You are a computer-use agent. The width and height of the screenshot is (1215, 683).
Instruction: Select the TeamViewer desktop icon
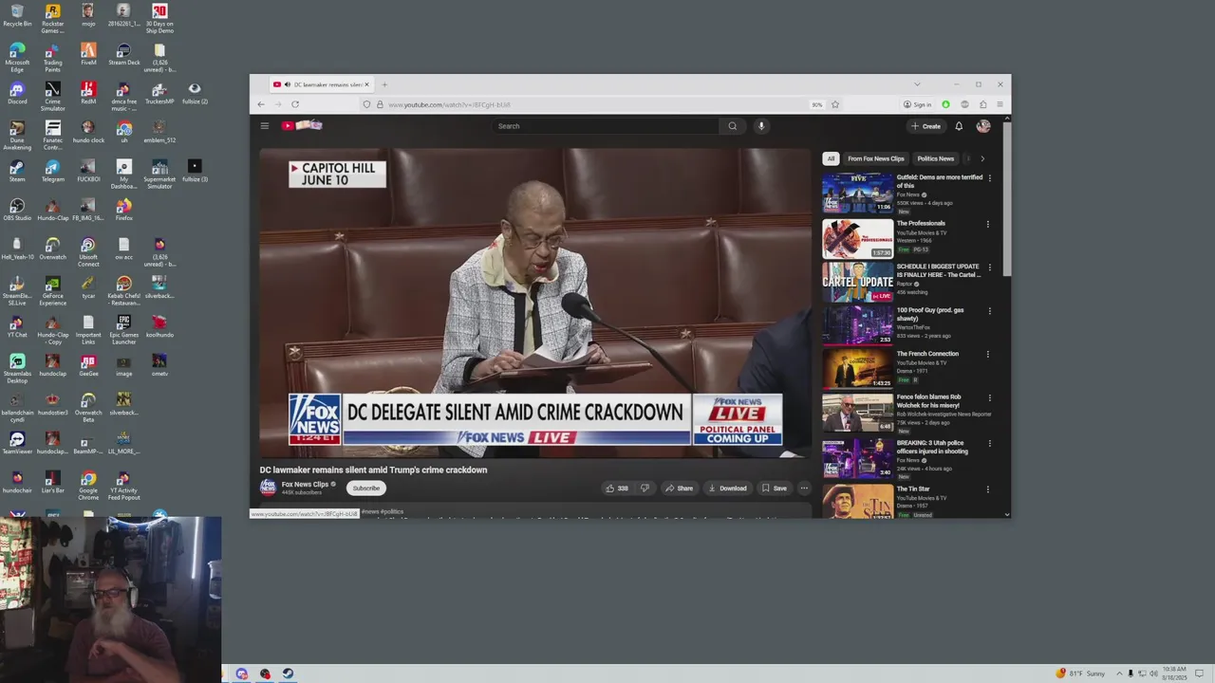tap(17, 443)
